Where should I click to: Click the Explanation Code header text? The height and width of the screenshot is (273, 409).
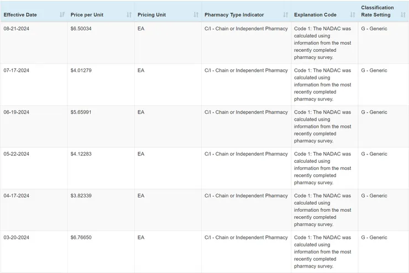pyautogui.click(x=315, y=15)
